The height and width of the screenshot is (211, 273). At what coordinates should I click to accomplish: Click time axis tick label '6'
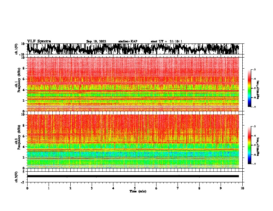tap(156, 188)
